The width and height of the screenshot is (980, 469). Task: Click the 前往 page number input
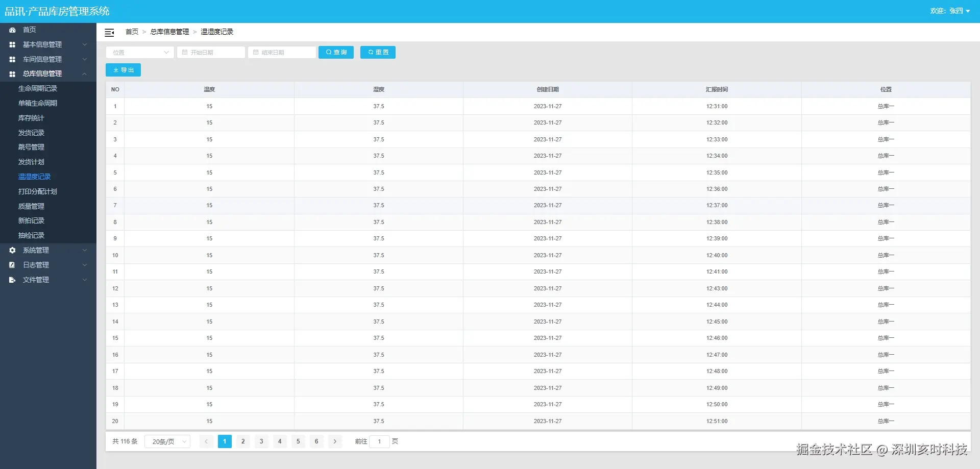(379, 441)
